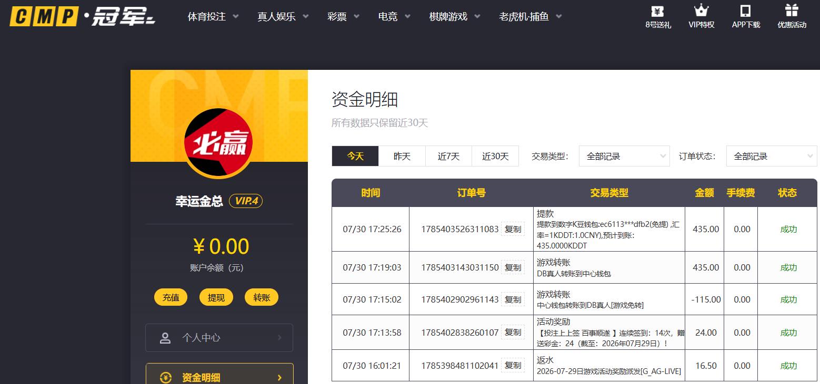Open VIP特权 crown icon
The image size is (820, 384).
tap(701, 11)
